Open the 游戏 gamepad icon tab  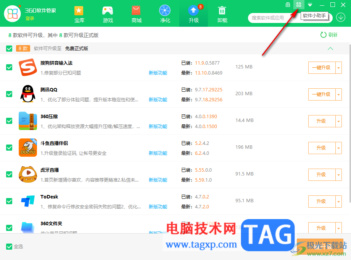coord(108,15)
